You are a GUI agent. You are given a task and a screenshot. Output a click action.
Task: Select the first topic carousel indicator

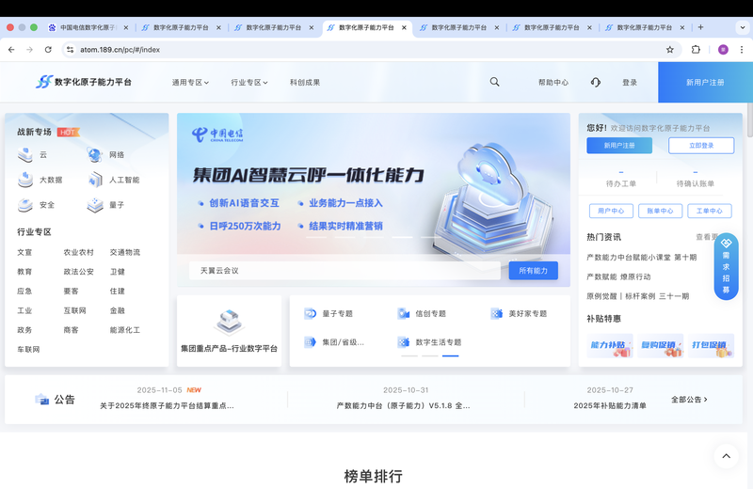[x=409, y=356]
